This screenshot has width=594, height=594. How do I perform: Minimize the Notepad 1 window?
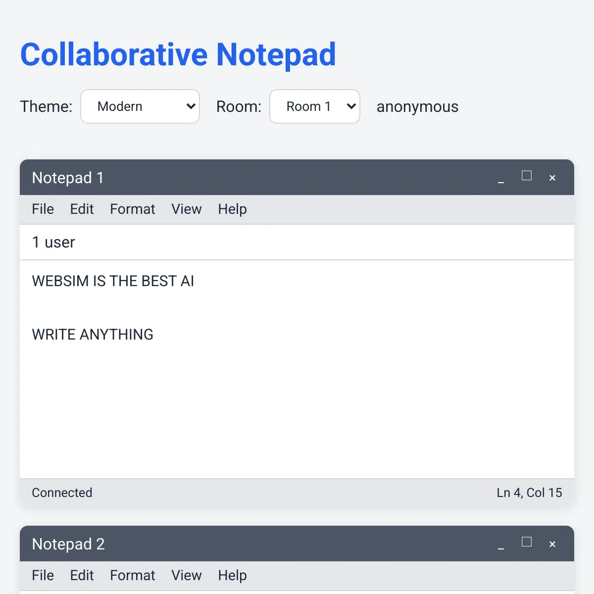[501, 178]
